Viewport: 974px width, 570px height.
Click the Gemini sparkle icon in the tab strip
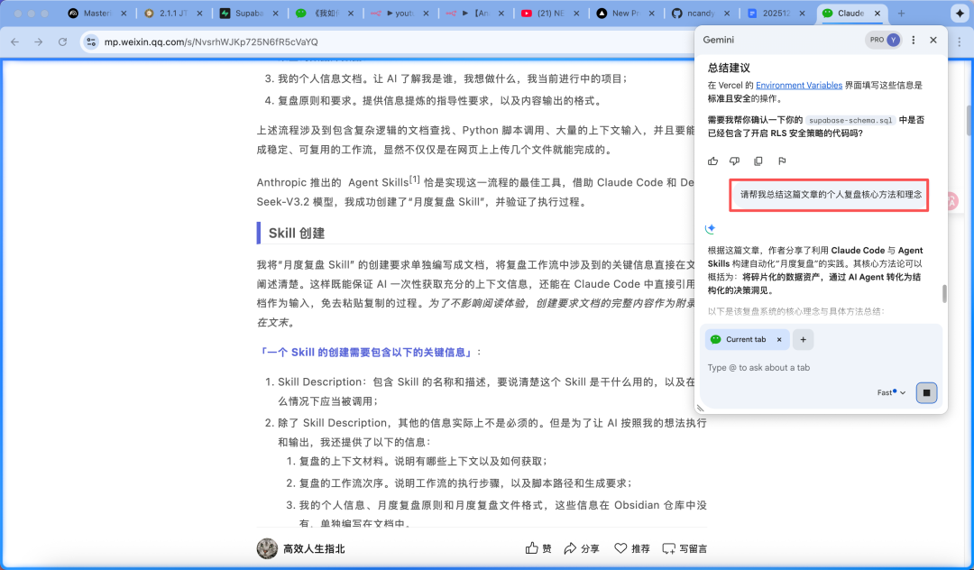pos(960,13)
